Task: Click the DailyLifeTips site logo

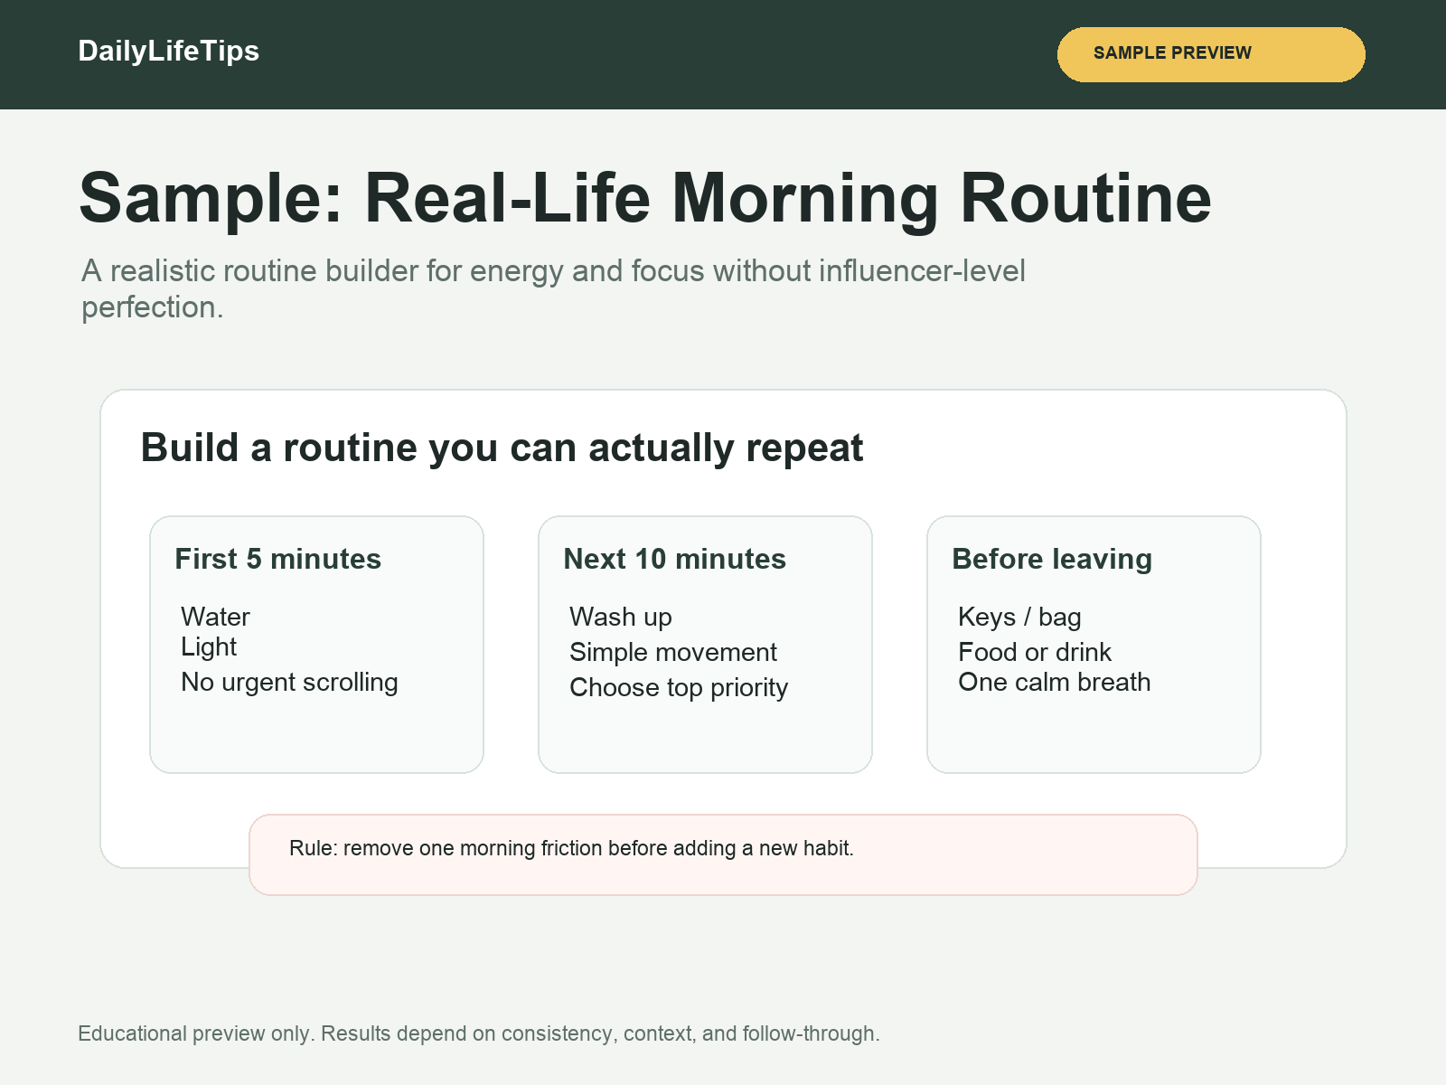Action: pos(169,51)
